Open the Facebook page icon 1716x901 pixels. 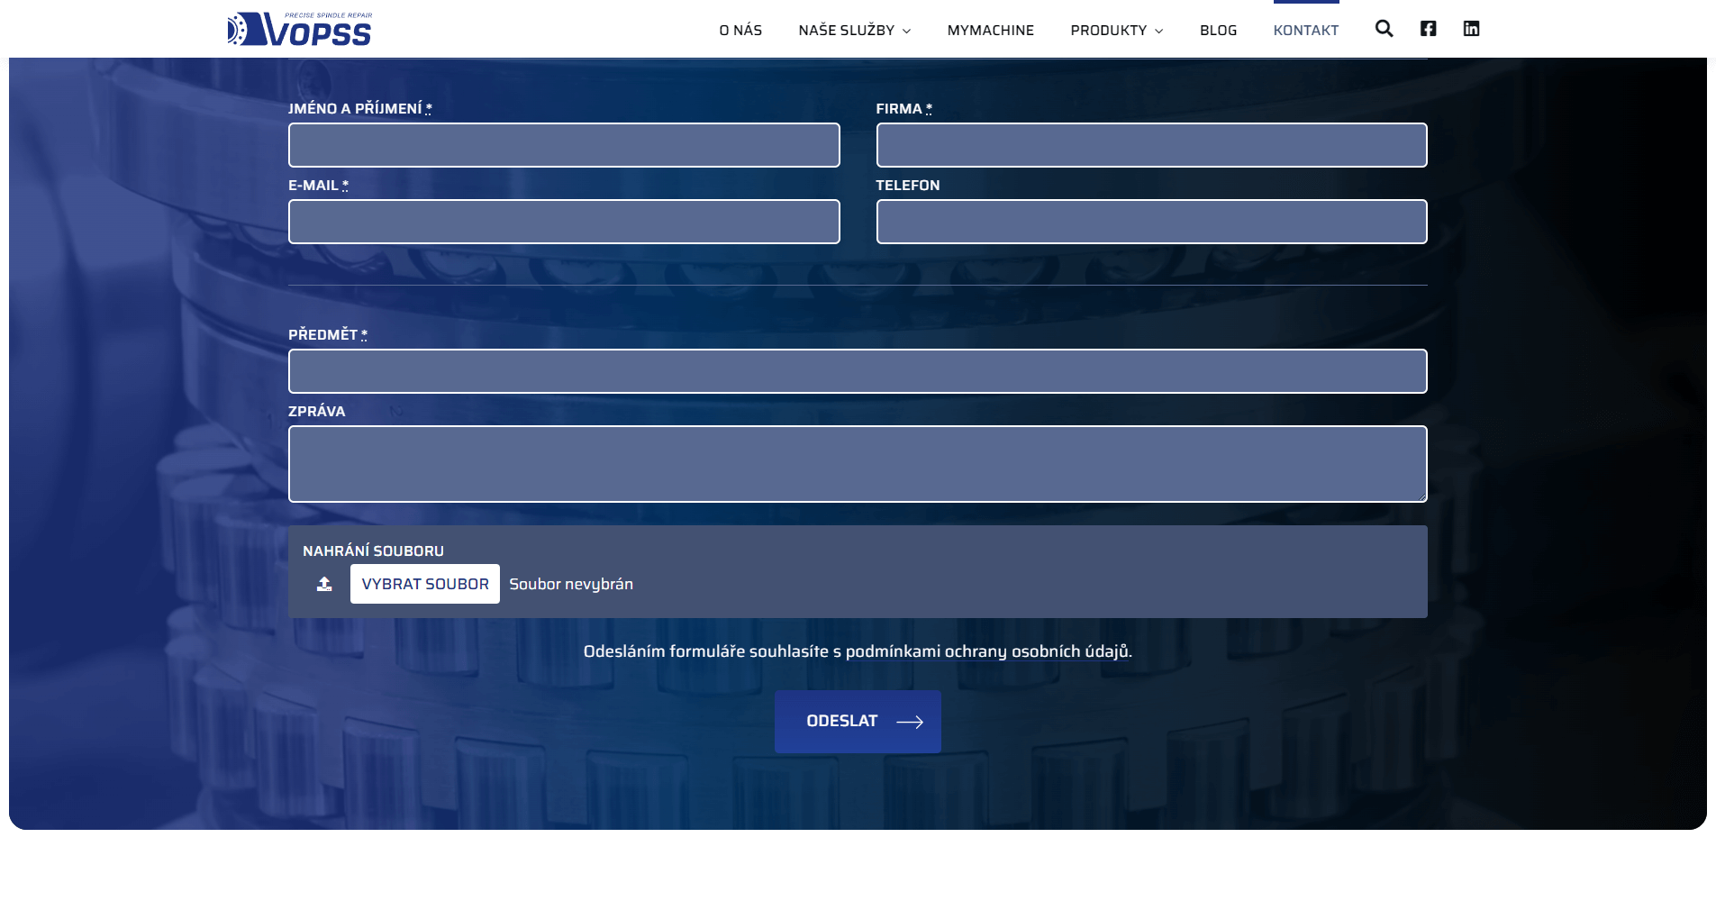[1428, 29]
